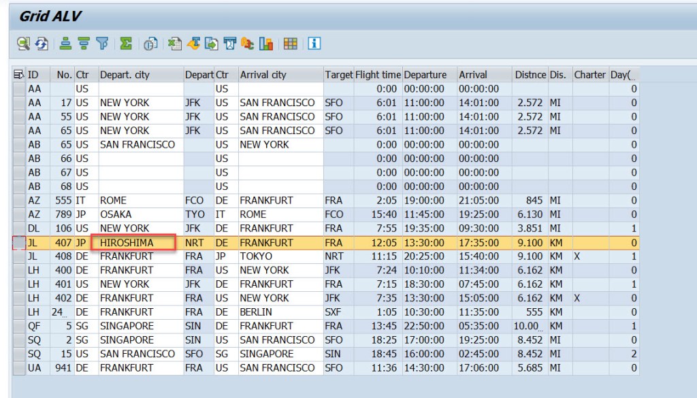Sort the rows in descending order
This screenshot has height=398, width=697.
[x=83, y=44]
